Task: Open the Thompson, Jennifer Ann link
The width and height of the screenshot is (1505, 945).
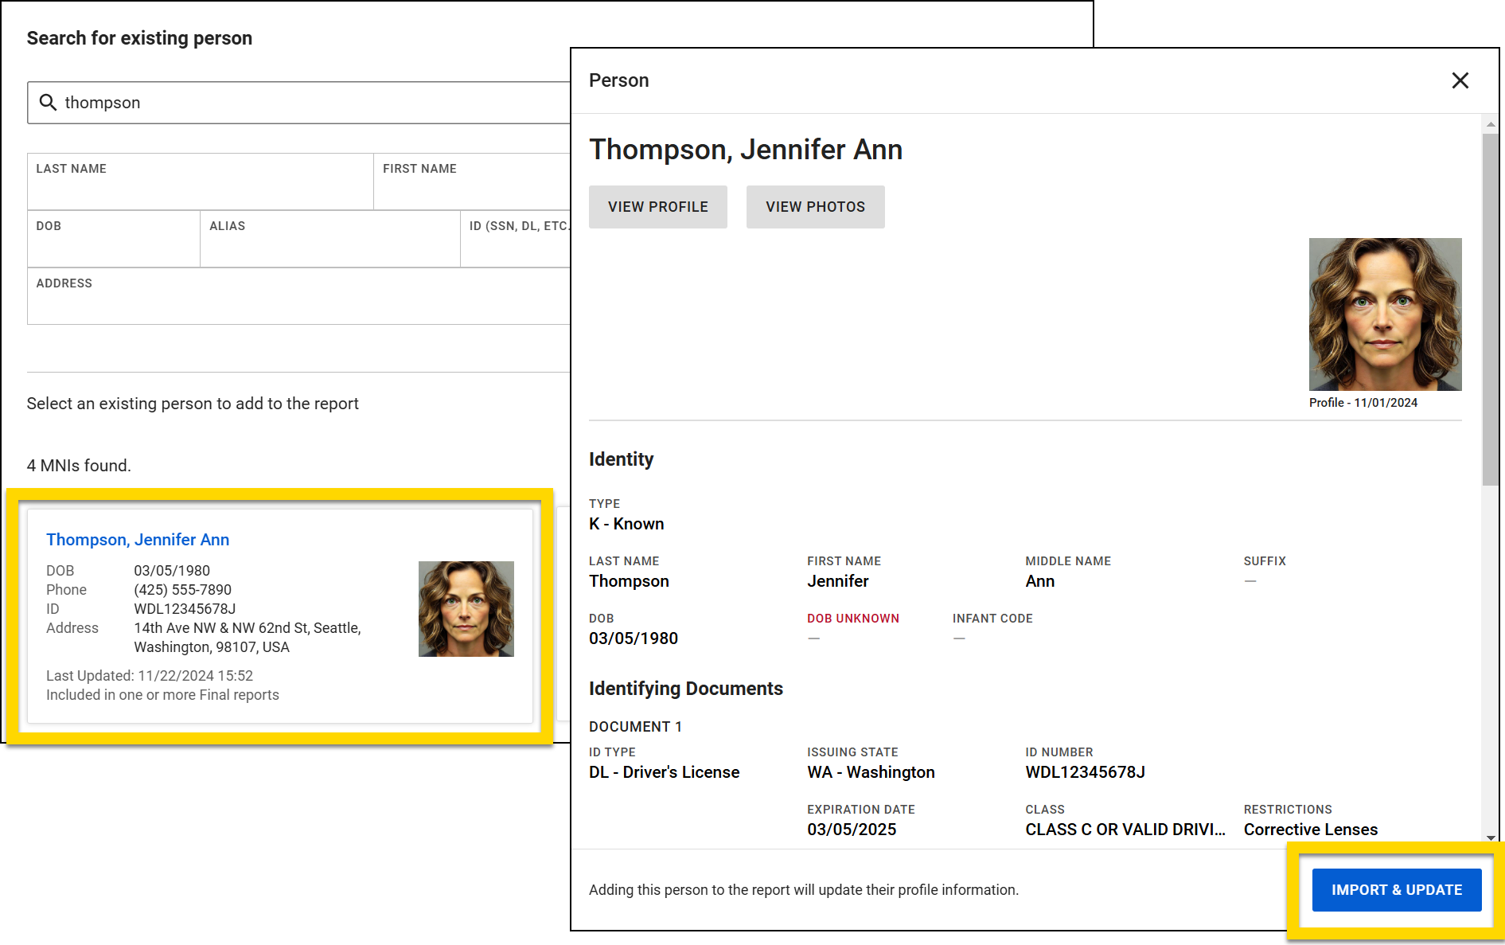Action: pos(138,539)
